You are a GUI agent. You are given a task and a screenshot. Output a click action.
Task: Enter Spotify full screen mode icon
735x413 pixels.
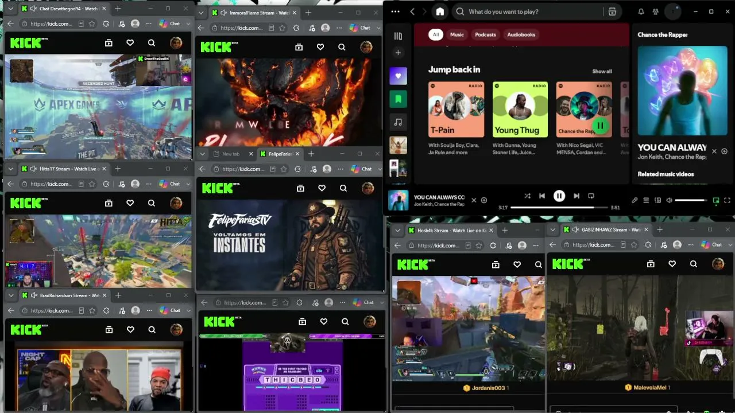tap(727, 200)
